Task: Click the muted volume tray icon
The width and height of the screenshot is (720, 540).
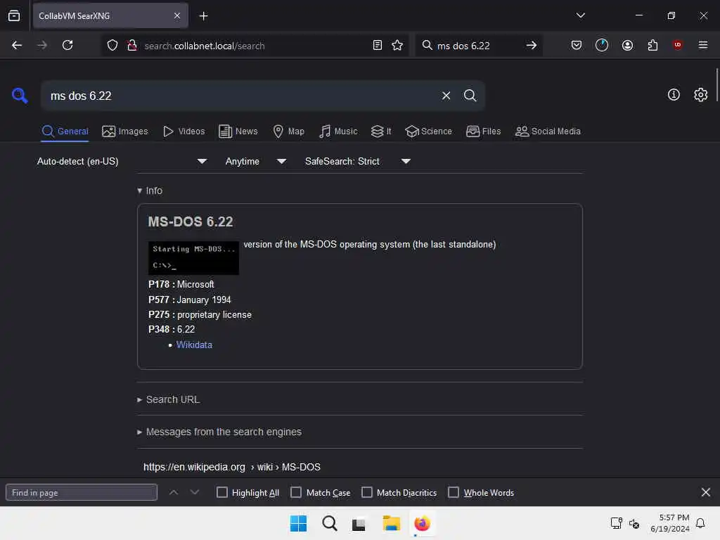Action: (634, 523)
